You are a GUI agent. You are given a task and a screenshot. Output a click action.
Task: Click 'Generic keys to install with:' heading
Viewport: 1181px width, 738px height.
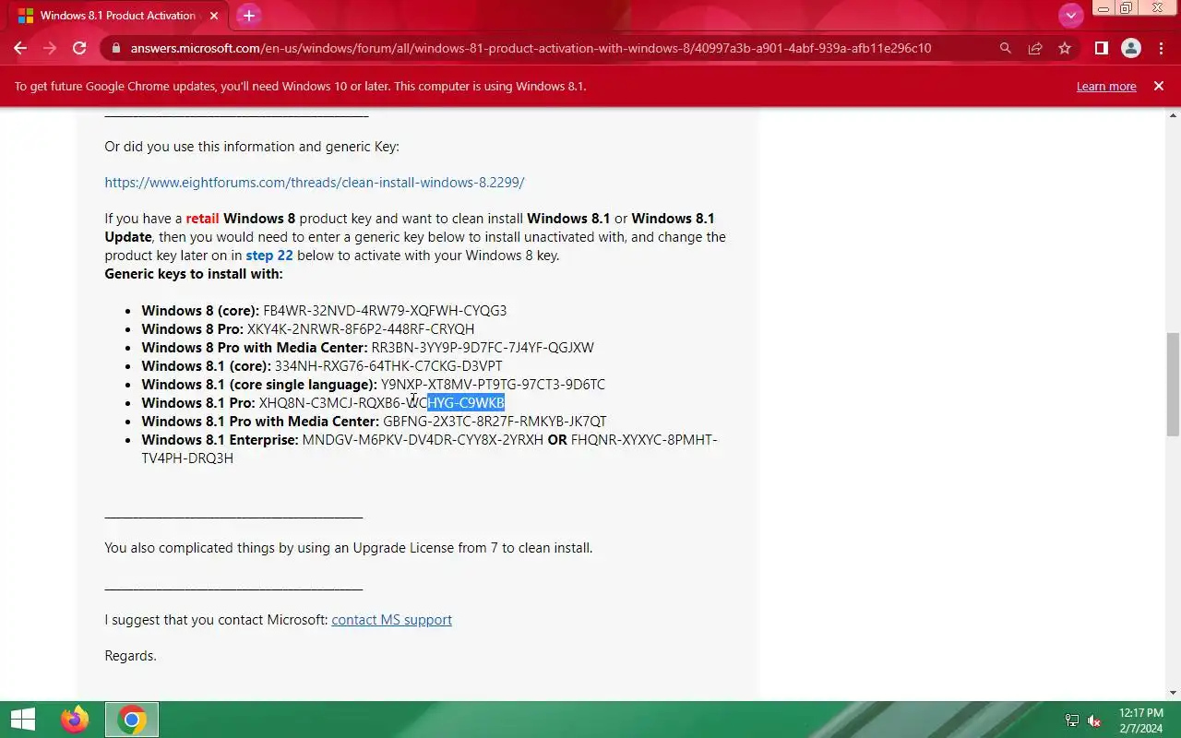(x=194, y=274)
